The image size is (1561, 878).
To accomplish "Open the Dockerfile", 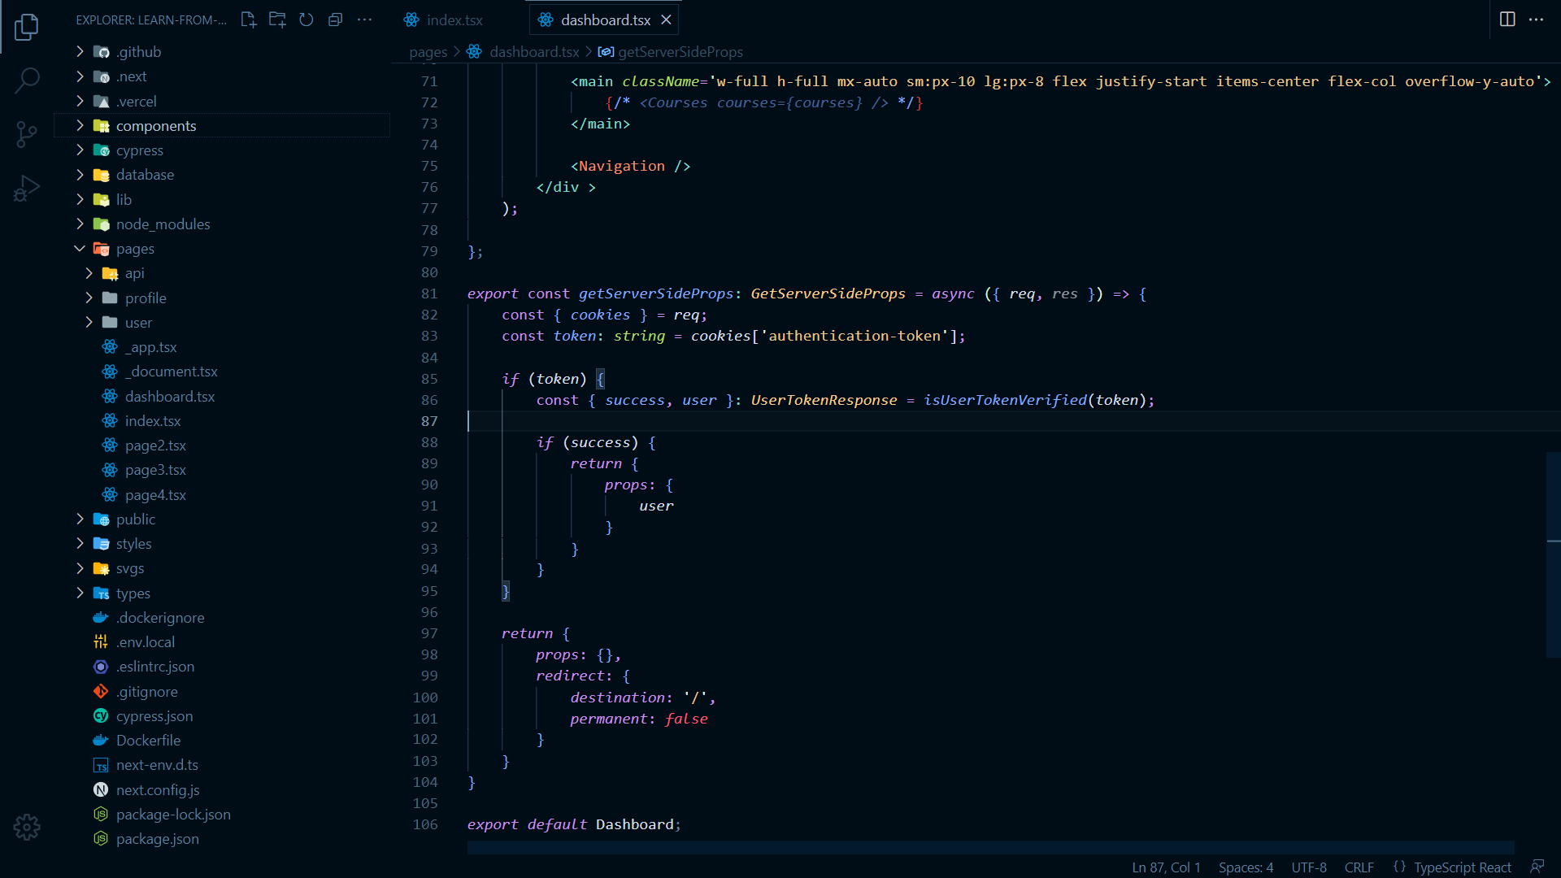I will pos(222,741).
